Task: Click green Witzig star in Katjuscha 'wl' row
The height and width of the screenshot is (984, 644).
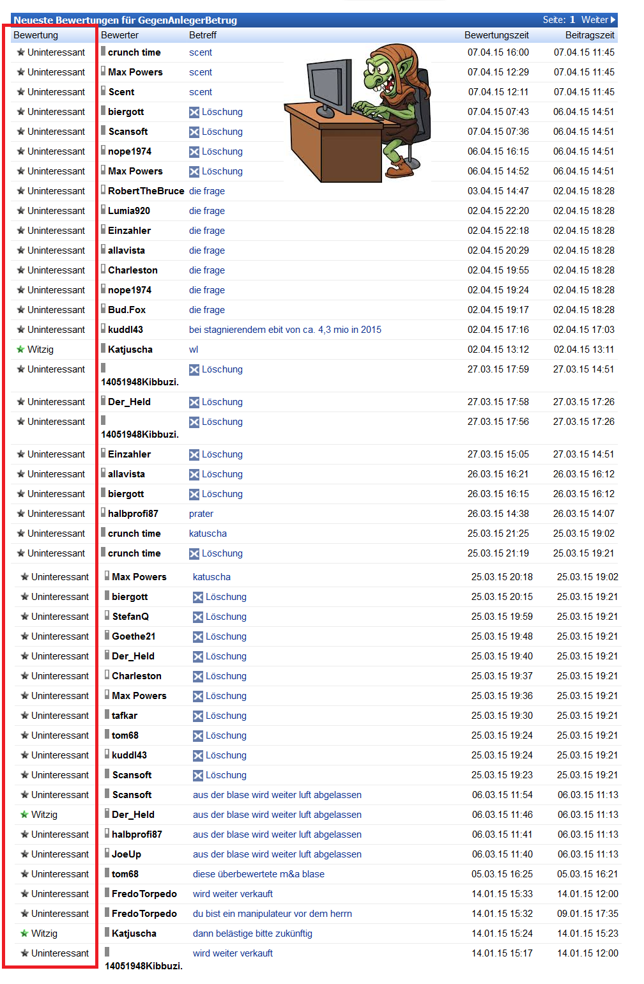Action: (x=21, y=350)
